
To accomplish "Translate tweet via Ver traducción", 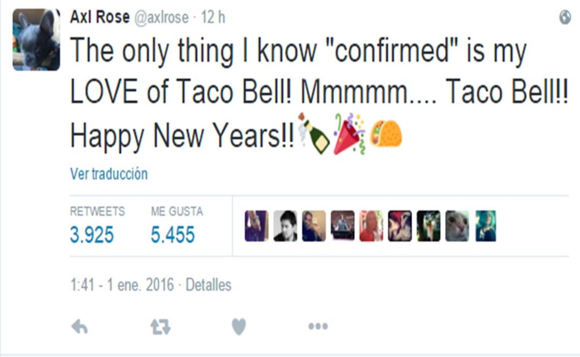I will point(108,174).
